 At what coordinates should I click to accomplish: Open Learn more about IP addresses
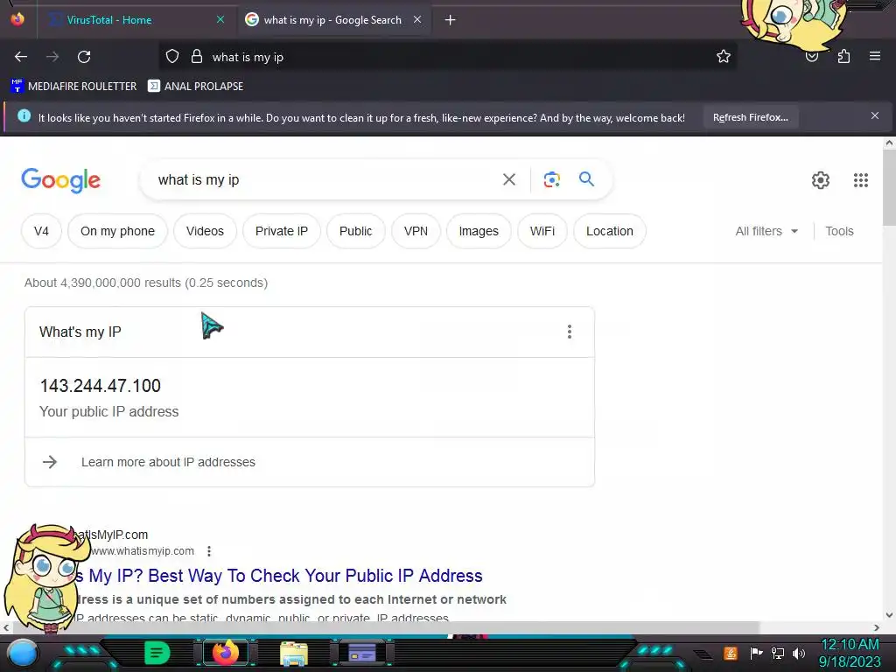pyautogui.click(x=168, y=462)
